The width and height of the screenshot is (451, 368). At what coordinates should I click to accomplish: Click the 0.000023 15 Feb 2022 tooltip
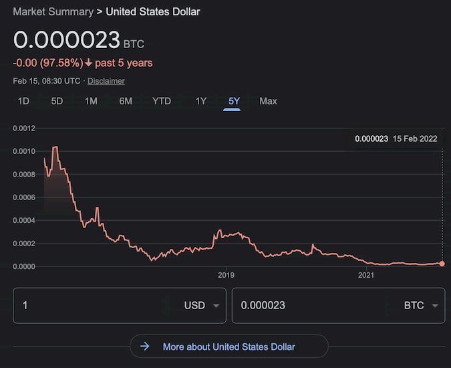pos(396,139)
